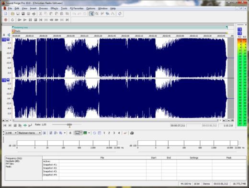
Task: Open the Process menu
Action: (x=44, y=9)
